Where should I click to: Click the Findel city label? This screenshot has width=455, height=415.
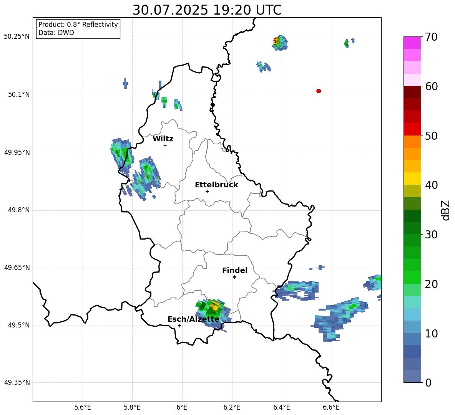point(235,270)
